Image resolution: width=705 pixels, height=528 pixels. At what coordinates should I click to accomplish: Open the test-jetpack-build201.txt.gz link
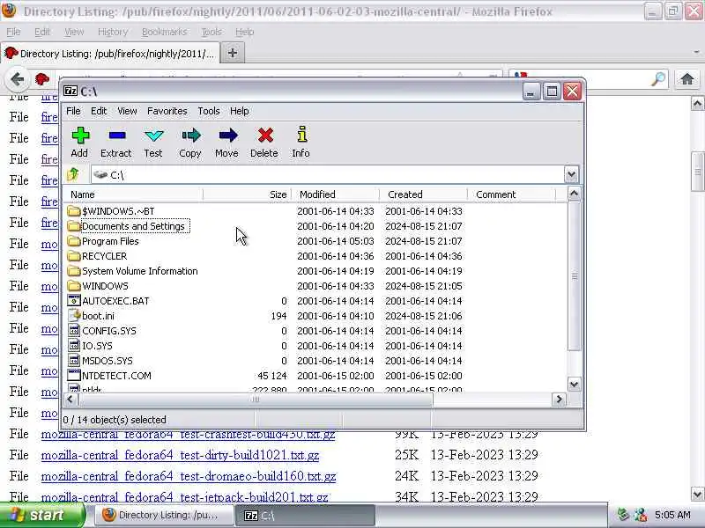click(184, 497)
